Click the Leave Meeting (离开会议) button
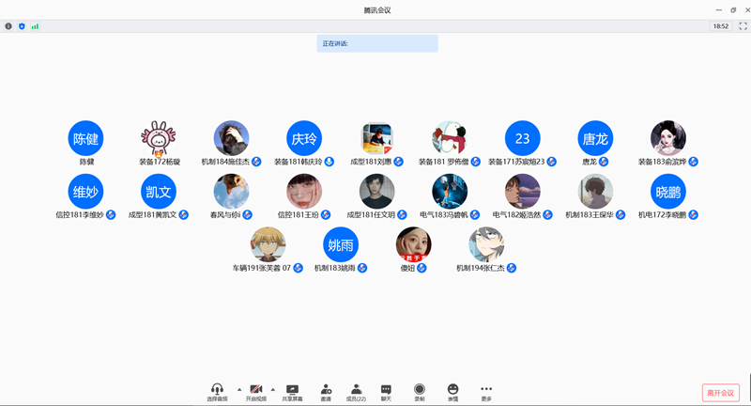The image size is (751, 406). (x=720, y=393)
